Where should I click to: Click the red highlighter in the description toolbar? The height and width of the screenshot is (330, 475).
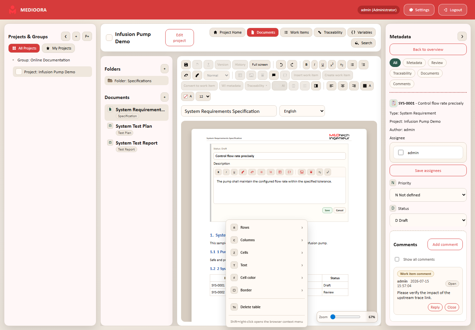click(x=243, y=172)
